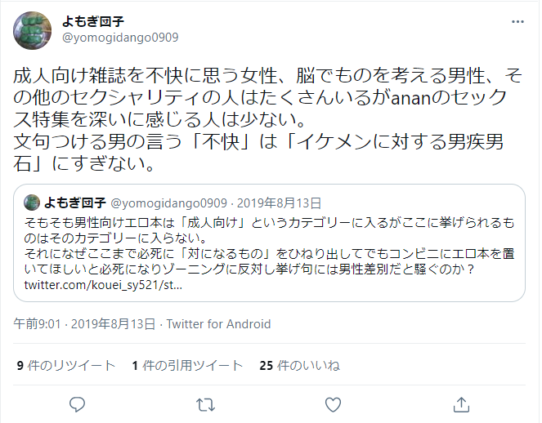Open the twitter.com/kouei_sy521 link
The image size is (542, 423).
pos(103,285)
